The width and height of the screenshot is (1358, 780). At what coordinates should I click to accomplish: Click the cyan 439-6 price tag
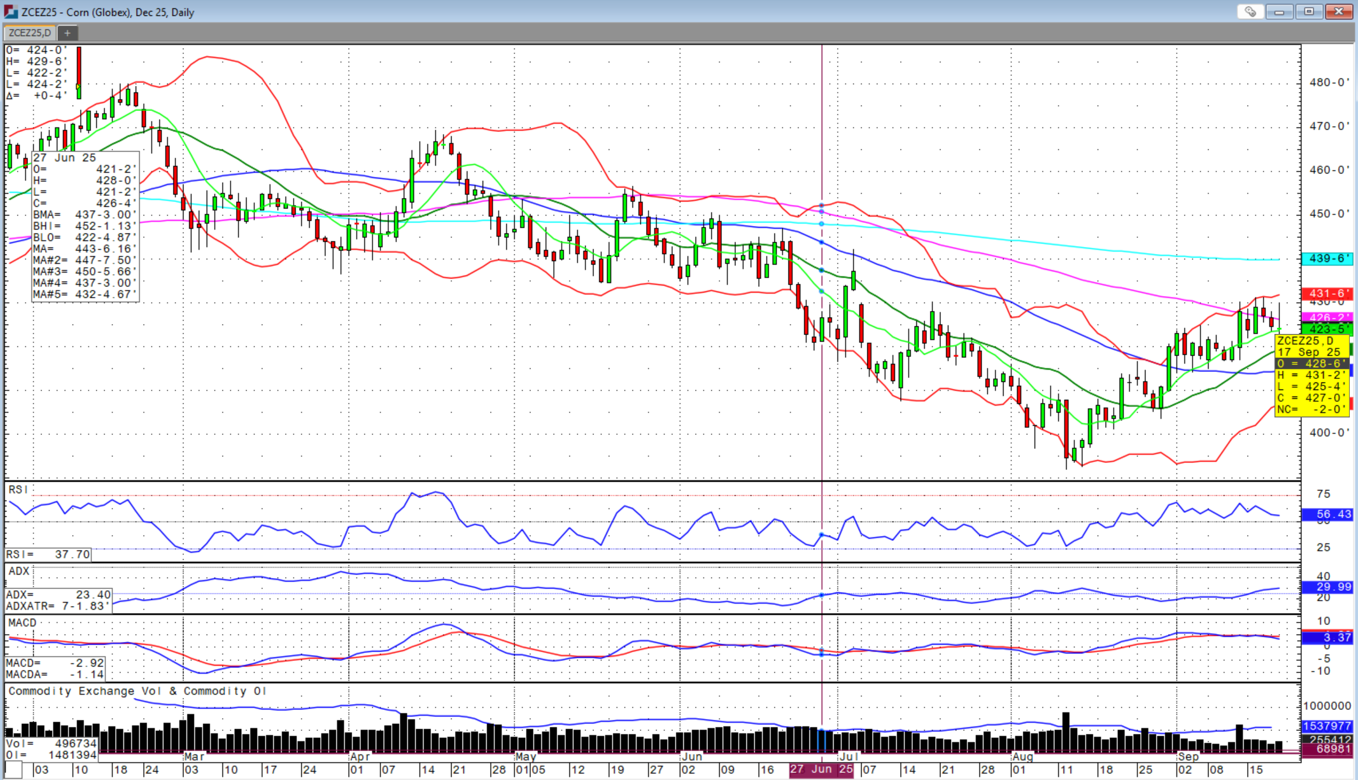[x=1327, y=258]
